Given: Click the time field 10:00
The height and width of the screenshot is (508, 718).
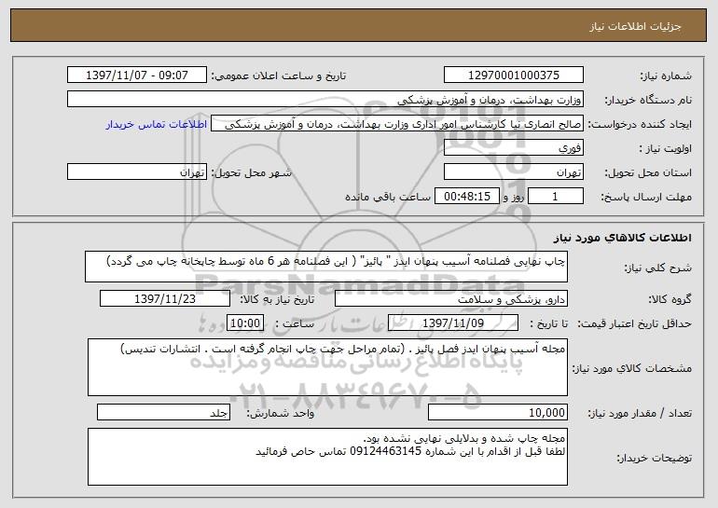Looking at the screenshot, I should pyautogui.click(x=245, y=323).
